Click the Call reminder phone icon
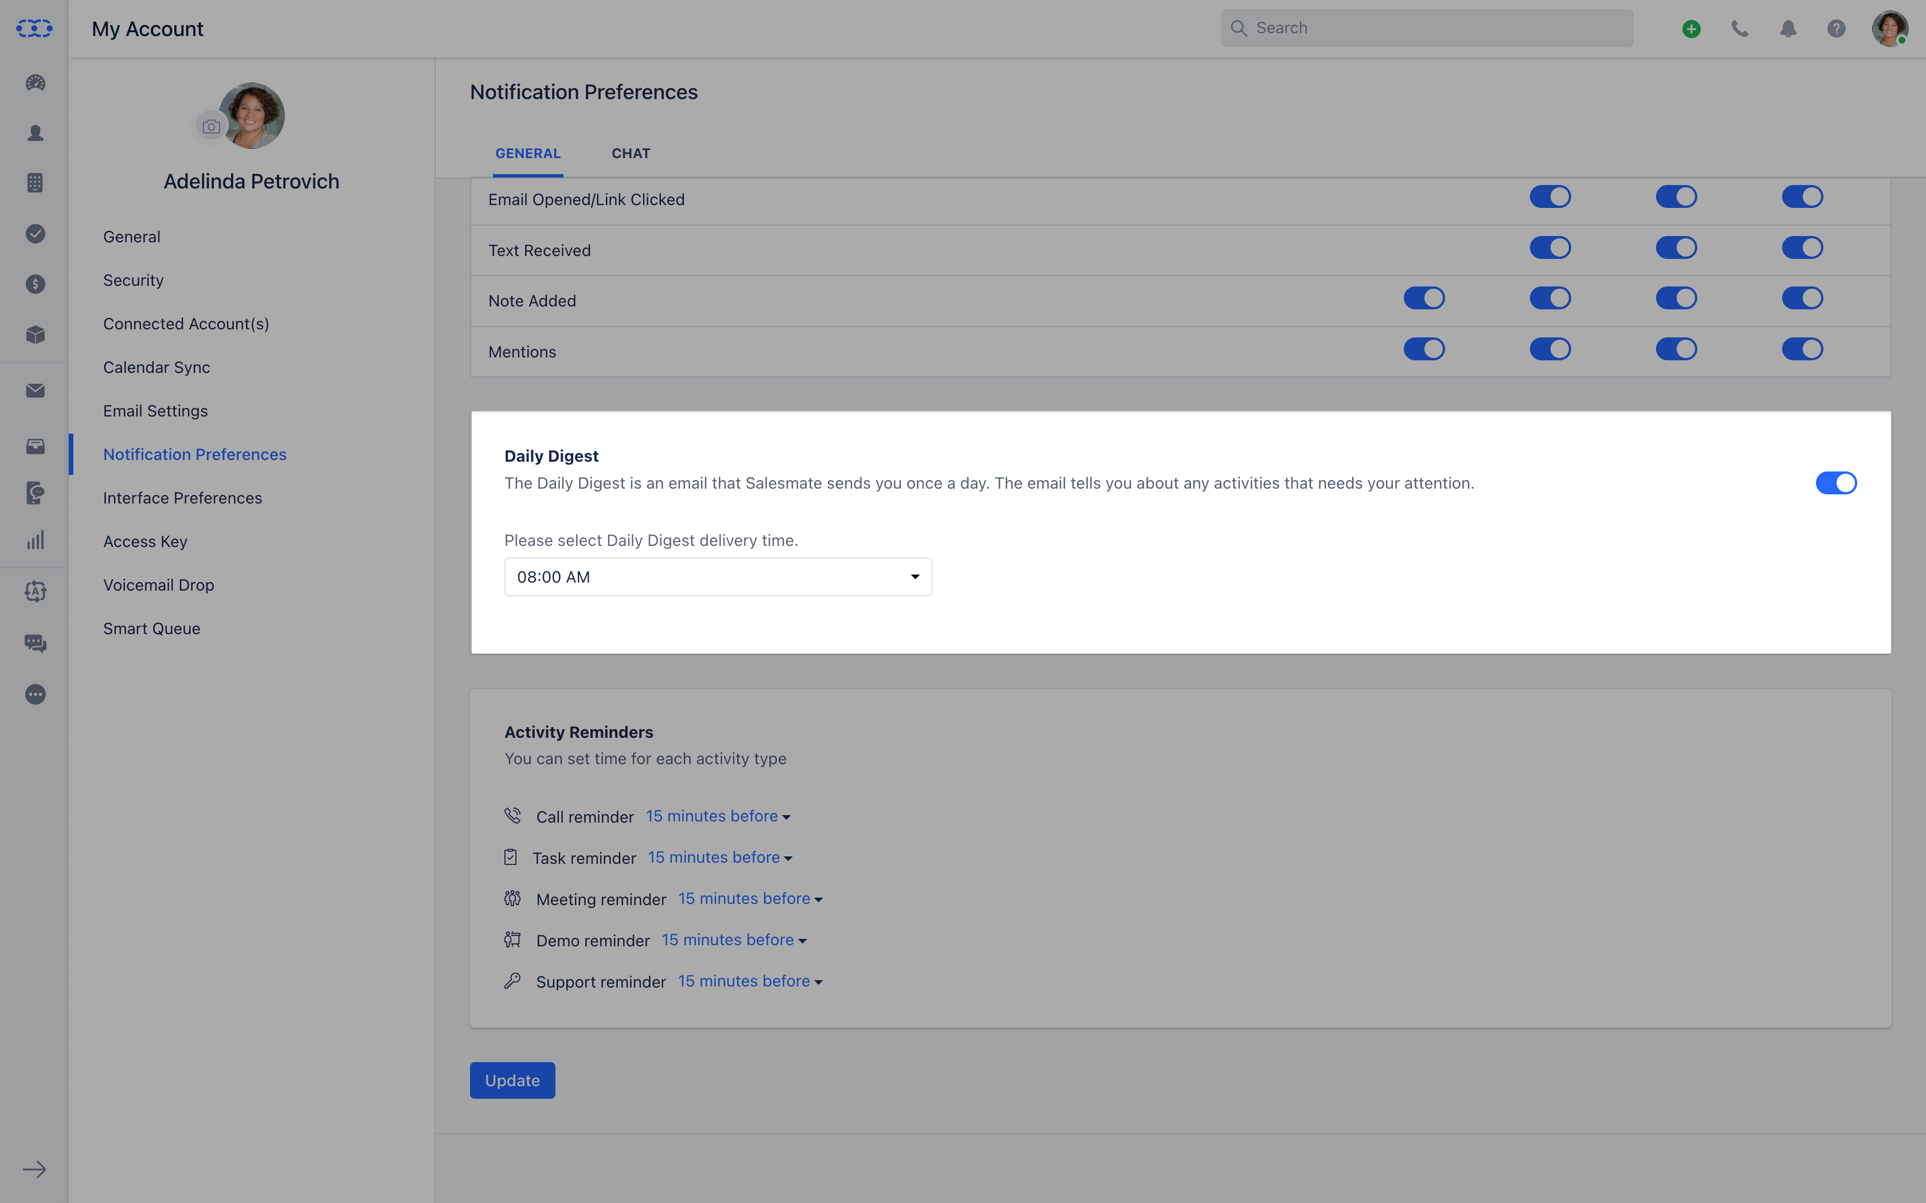 point(512,816)
